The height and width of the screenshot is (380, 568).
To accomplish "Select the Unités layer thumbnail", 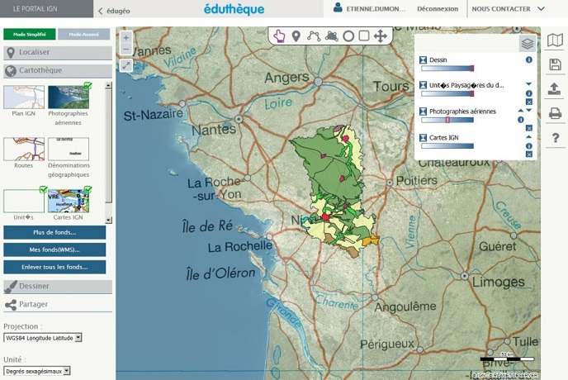I will (24, 201).
